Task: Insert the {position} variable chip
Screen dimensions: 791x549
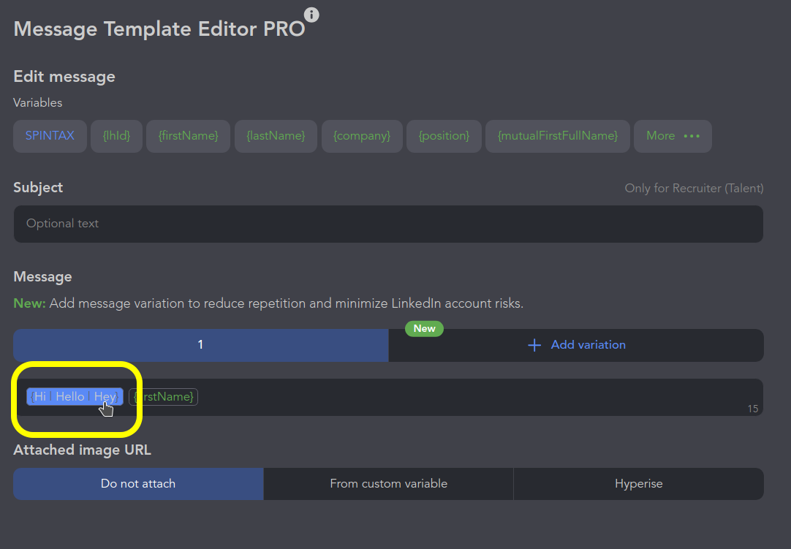Action: [444, 136]
